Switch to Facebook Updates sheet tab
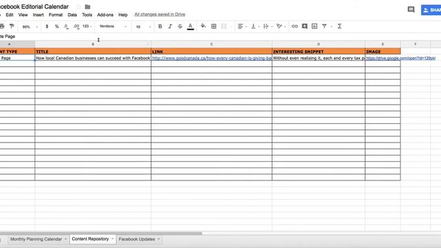The height and width of the screenshot is (248, 441). 136,239
